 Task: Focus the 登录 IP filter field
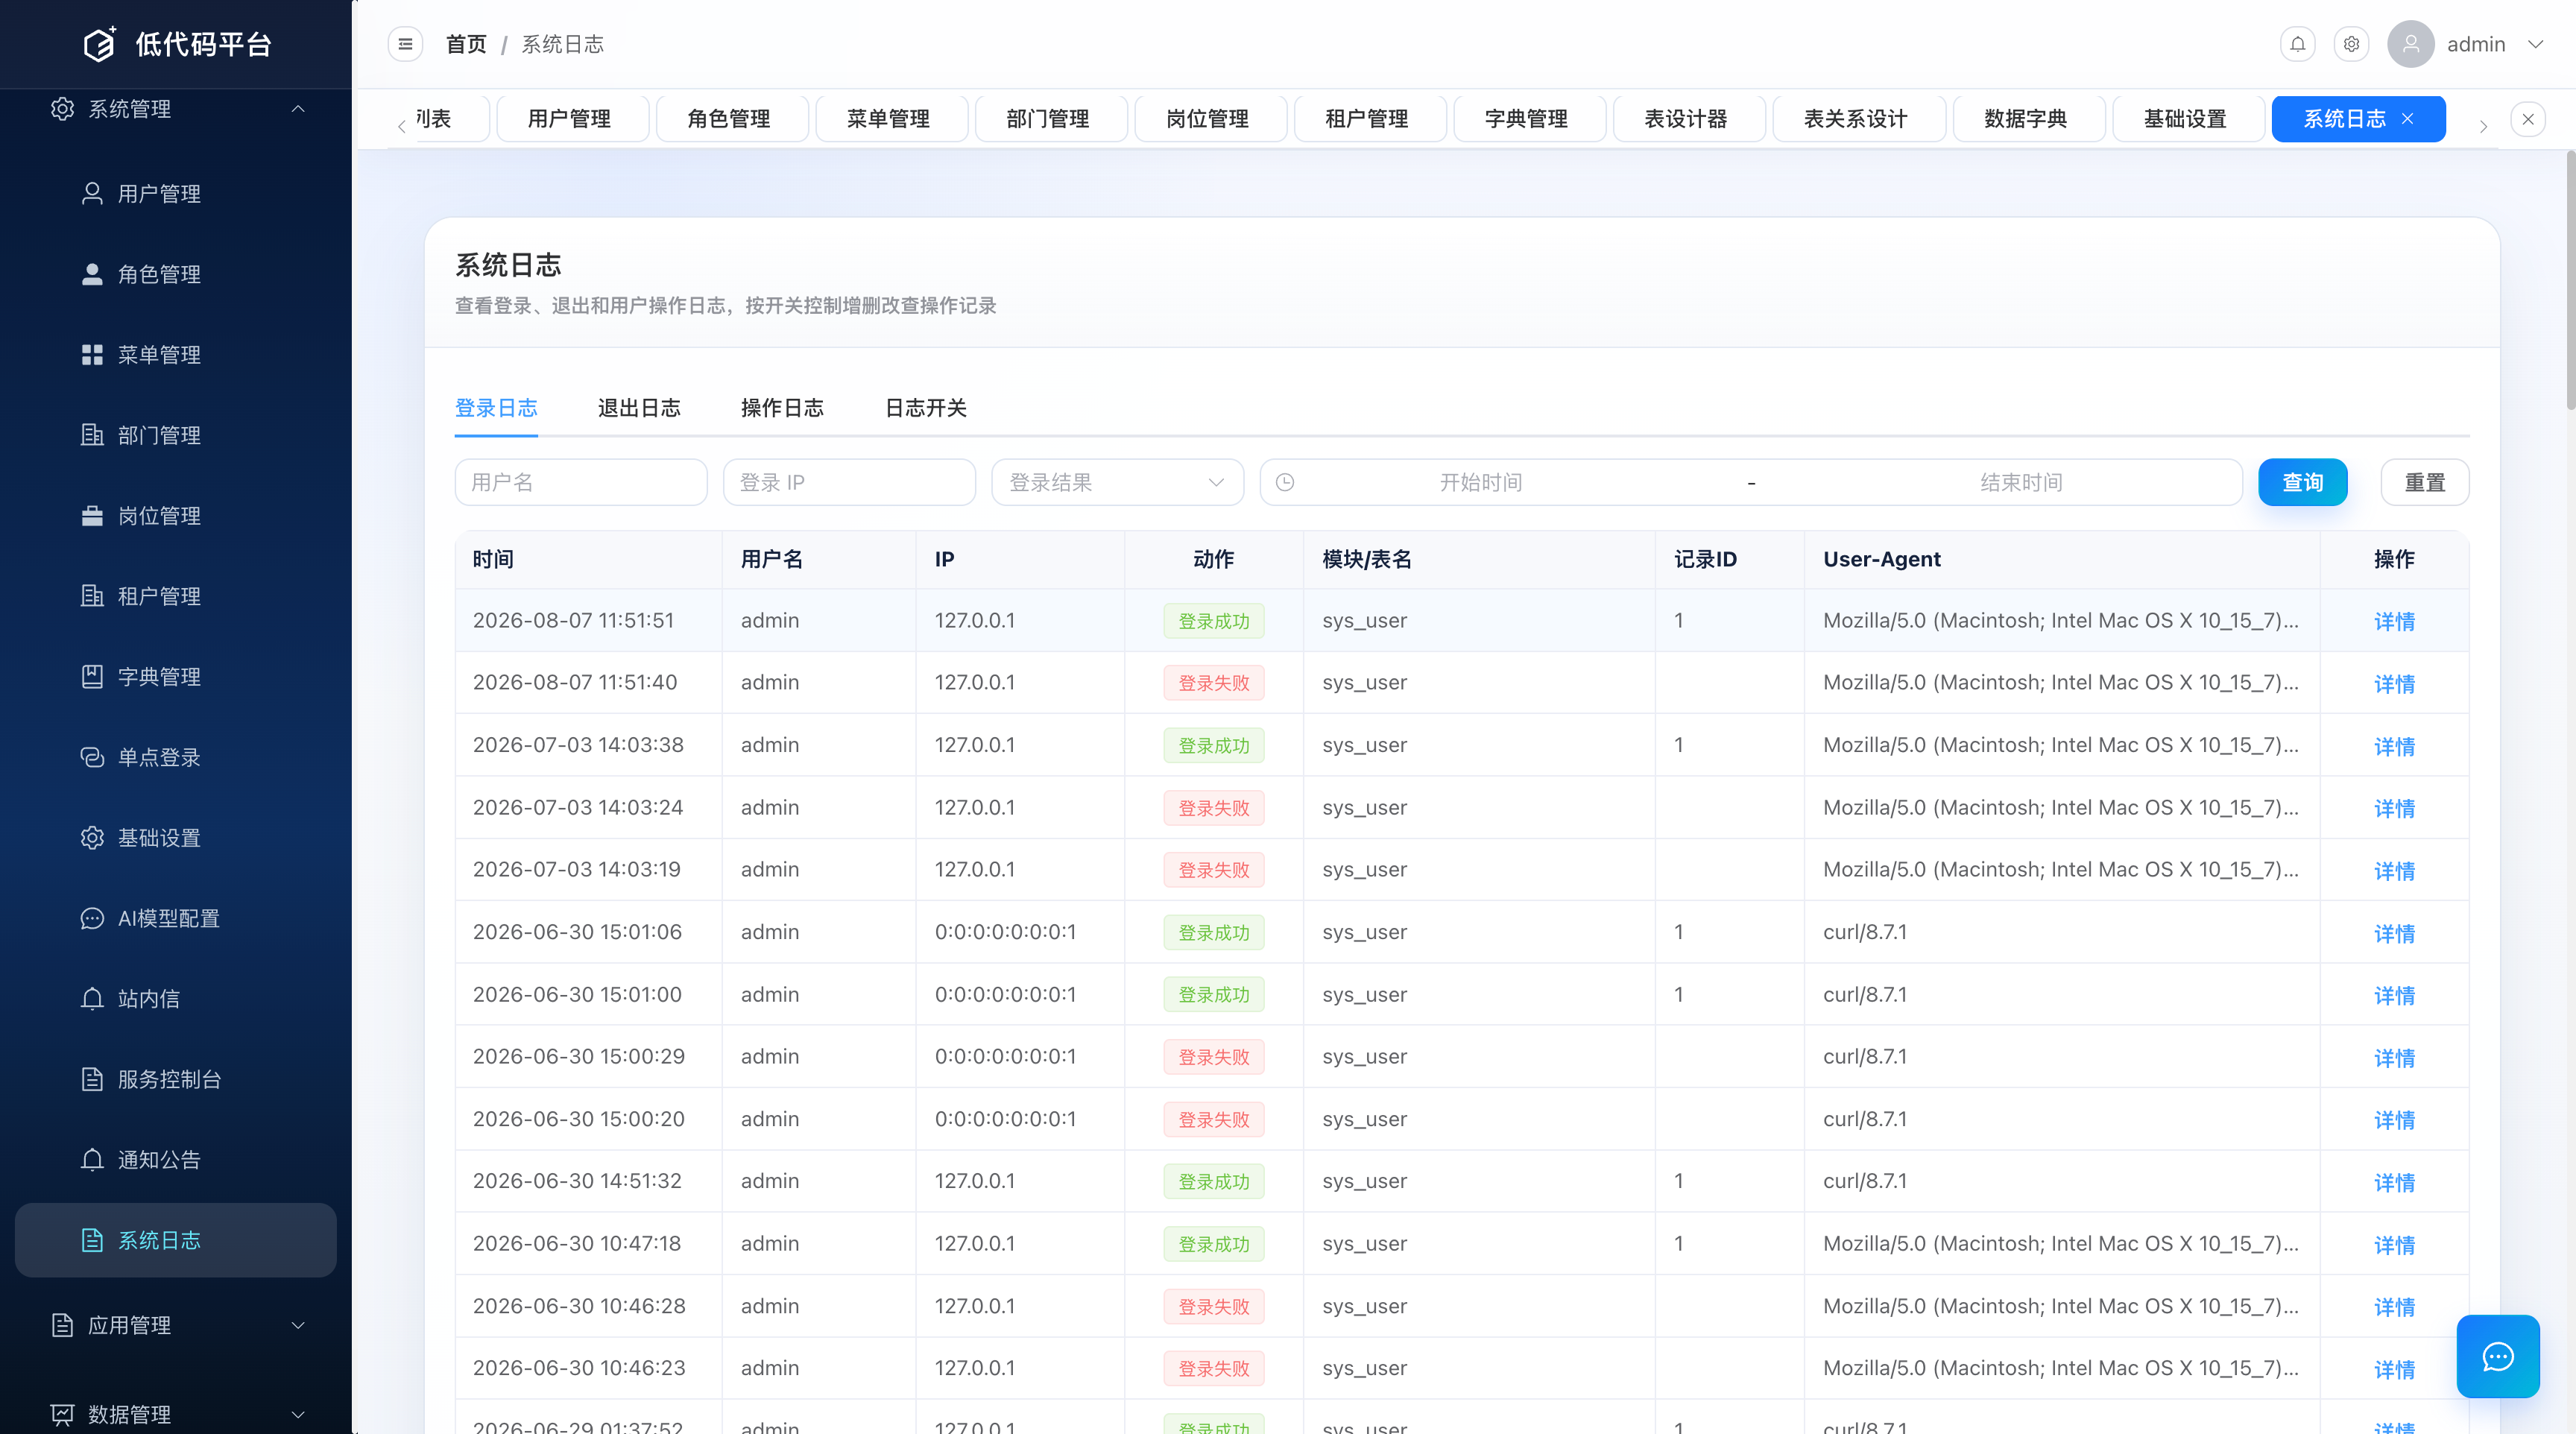point(849,483)
